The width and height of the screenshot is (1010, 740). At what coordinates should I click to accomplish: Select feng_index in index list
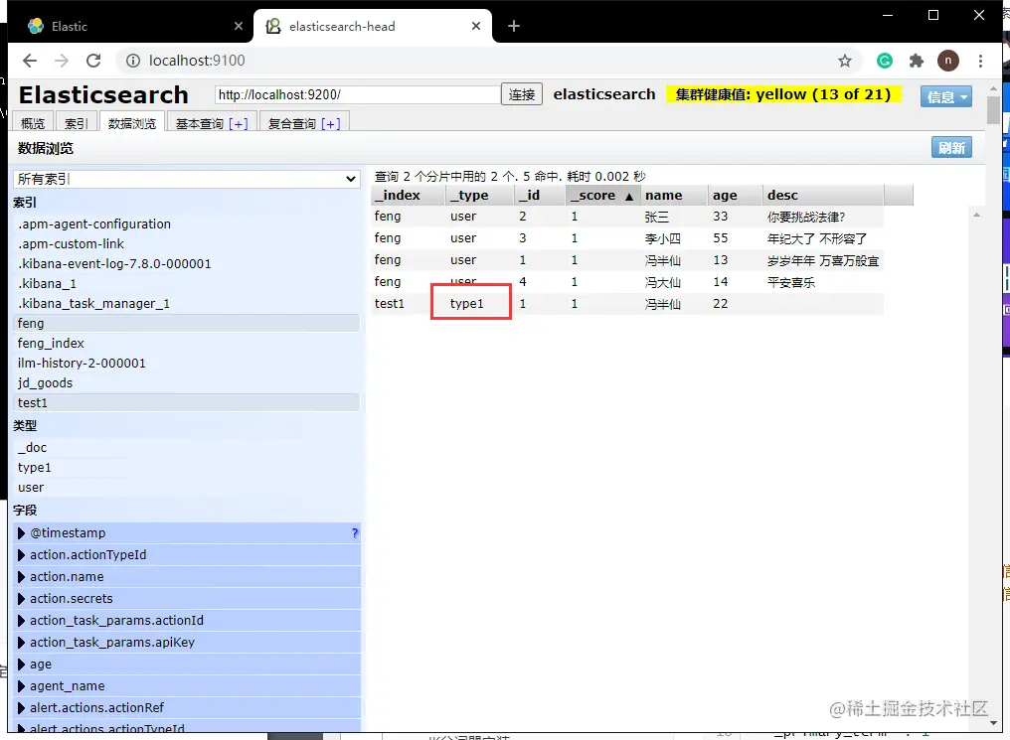coord(186,343)
